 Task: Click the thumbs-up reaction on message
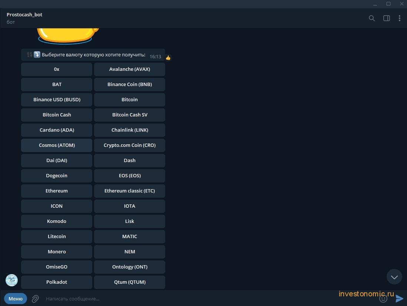[168, 58]
